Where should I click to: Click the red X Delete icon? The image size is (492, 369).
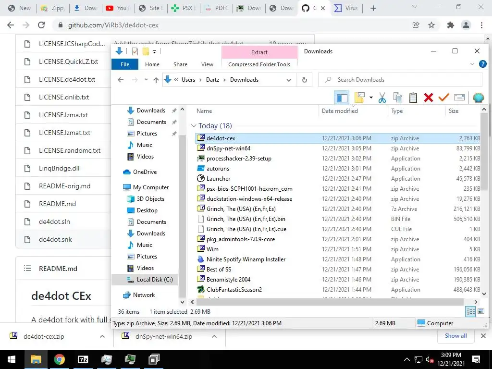[428, 98]
